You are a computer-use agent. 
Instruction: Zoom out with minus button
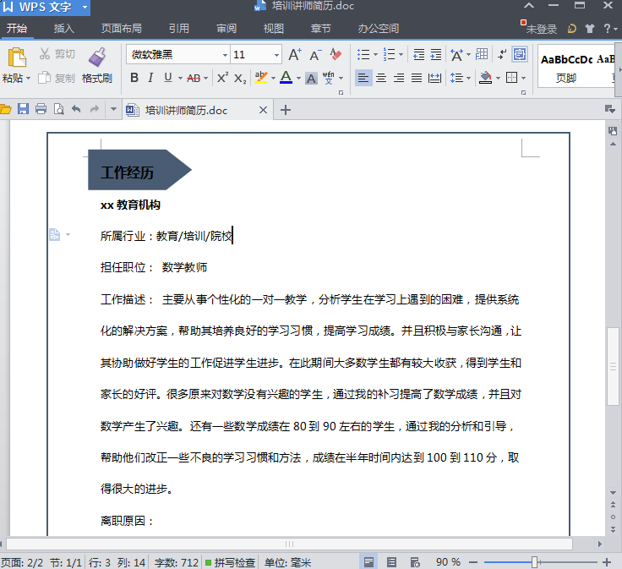click(473, 562)
